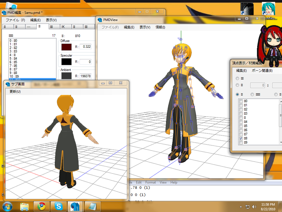The width and height of the screenshot is (282, 212).
Task: Pick the Ambient color swatch
Action: [66, 76]
